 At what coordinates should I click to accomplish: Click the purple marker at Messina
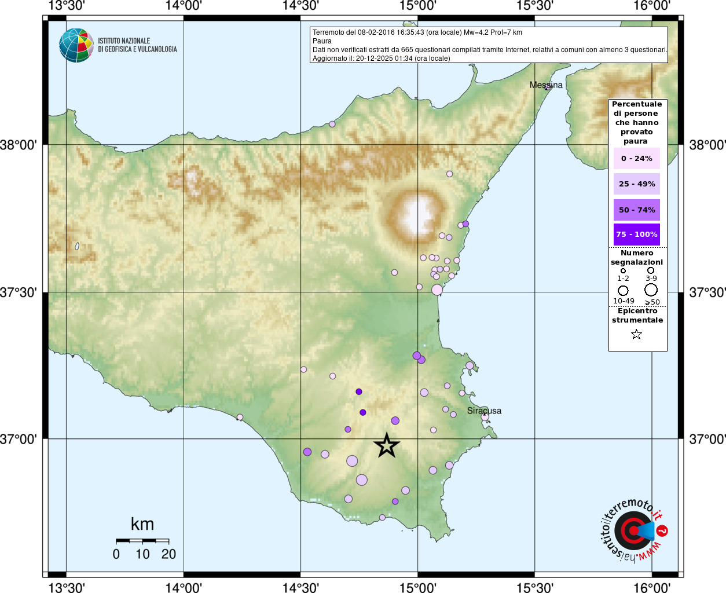pyautogui.click(x=547, y=87)
